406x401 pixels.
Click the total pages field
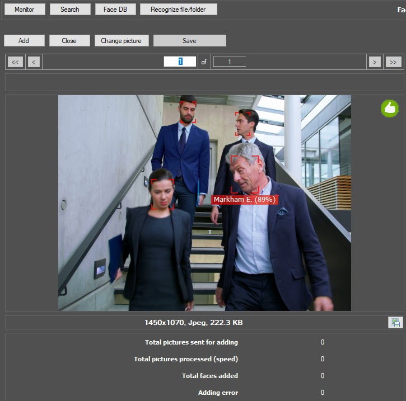pos(230,62)
